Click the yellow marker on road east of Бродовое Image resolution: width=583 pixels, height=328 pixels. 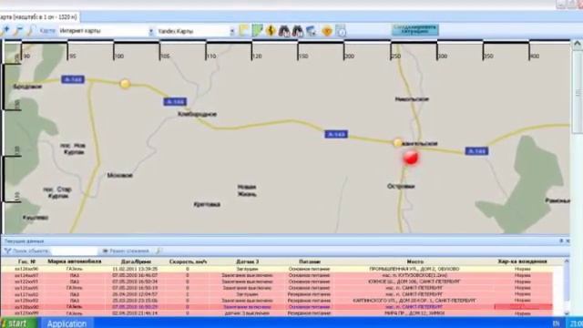coord(126,84)
